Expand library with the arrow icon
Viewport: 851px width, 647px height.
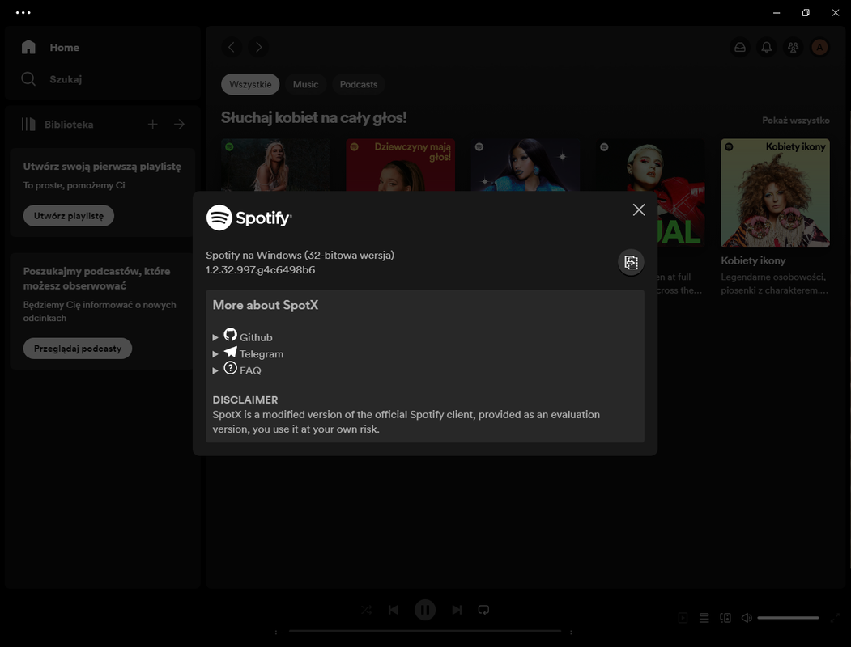click(179, 125)
